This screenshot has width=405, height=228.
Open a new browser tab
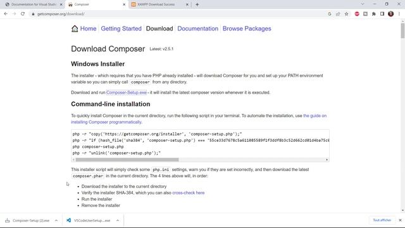click(x=197, y=4)
